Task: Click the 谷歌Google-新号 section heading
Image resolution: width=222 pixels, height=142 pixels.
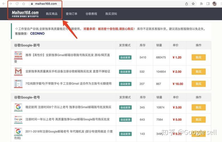Action: 27,45
